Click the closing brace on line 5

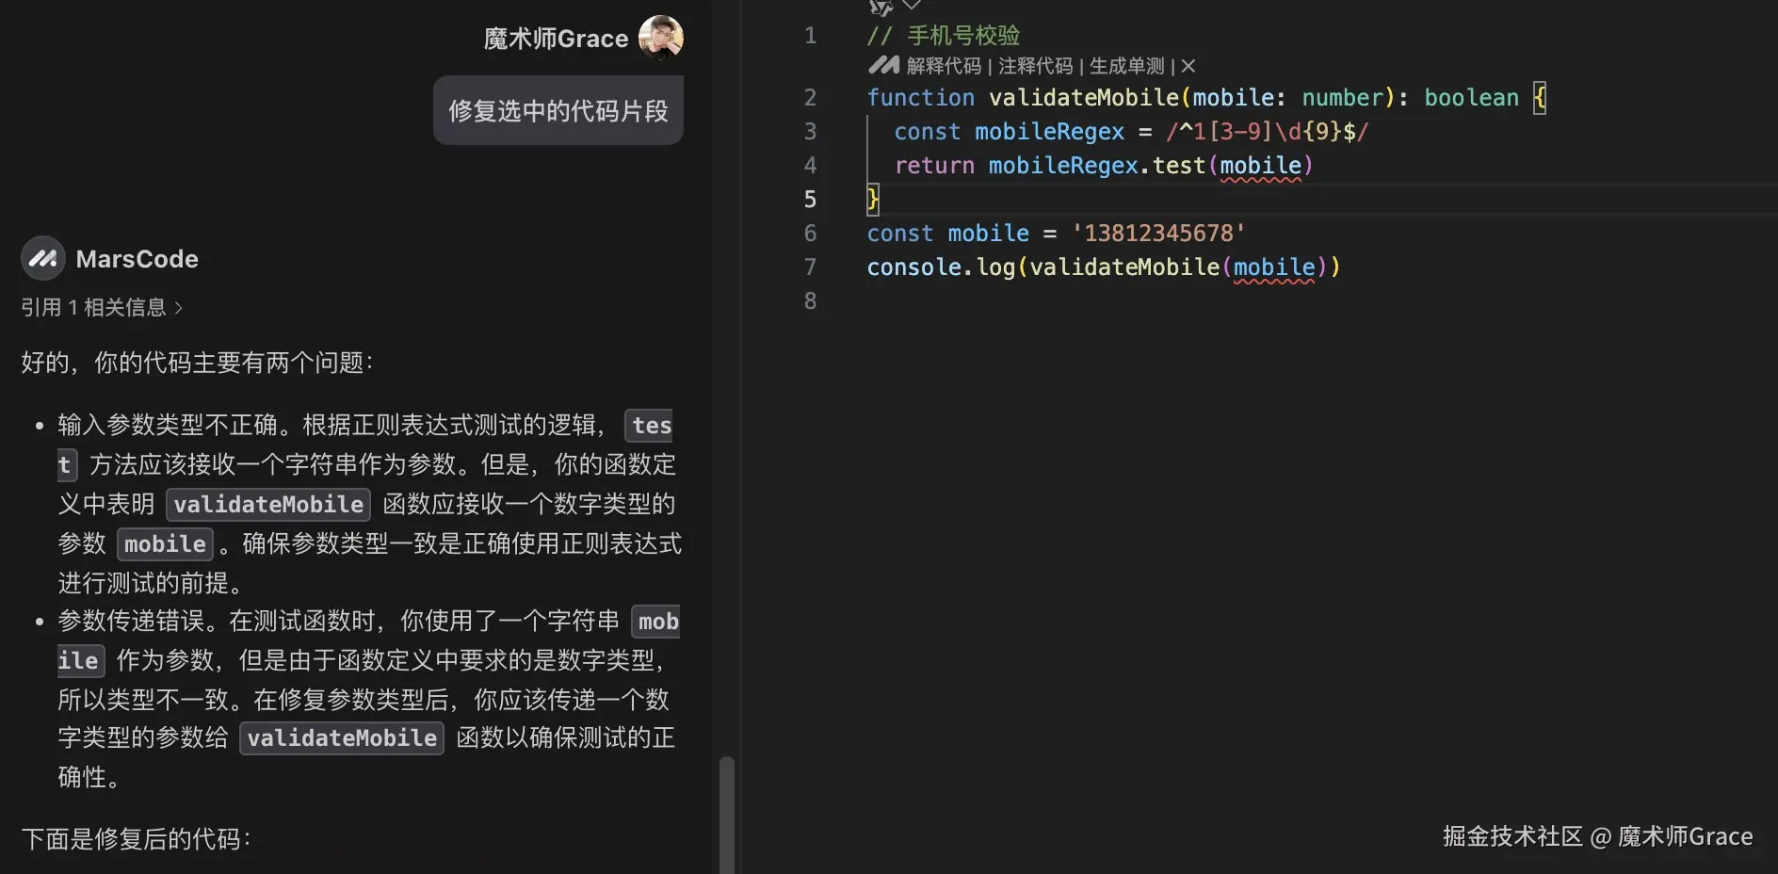click(x=873, y=200)
